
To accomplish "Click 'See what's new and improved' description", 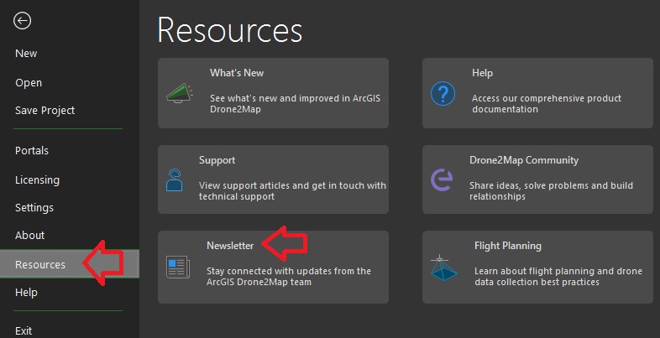I will [295, 103].
